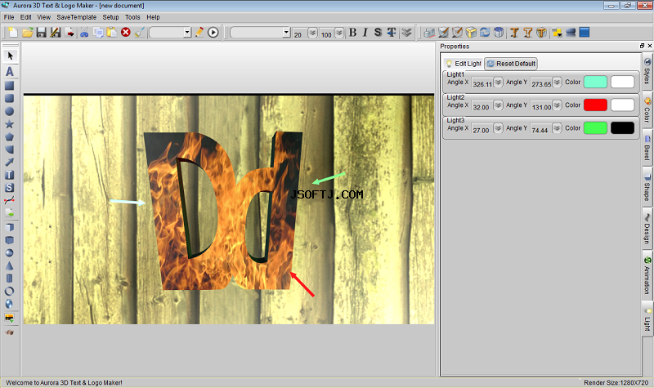Toggle Italic text formatting
The width and height of the screenshot is (654, 388).
(x=365, y=32)
